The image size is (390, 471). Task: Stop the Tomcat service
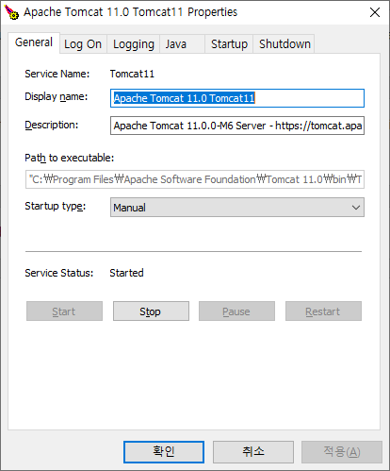click(x=151, y=311)
